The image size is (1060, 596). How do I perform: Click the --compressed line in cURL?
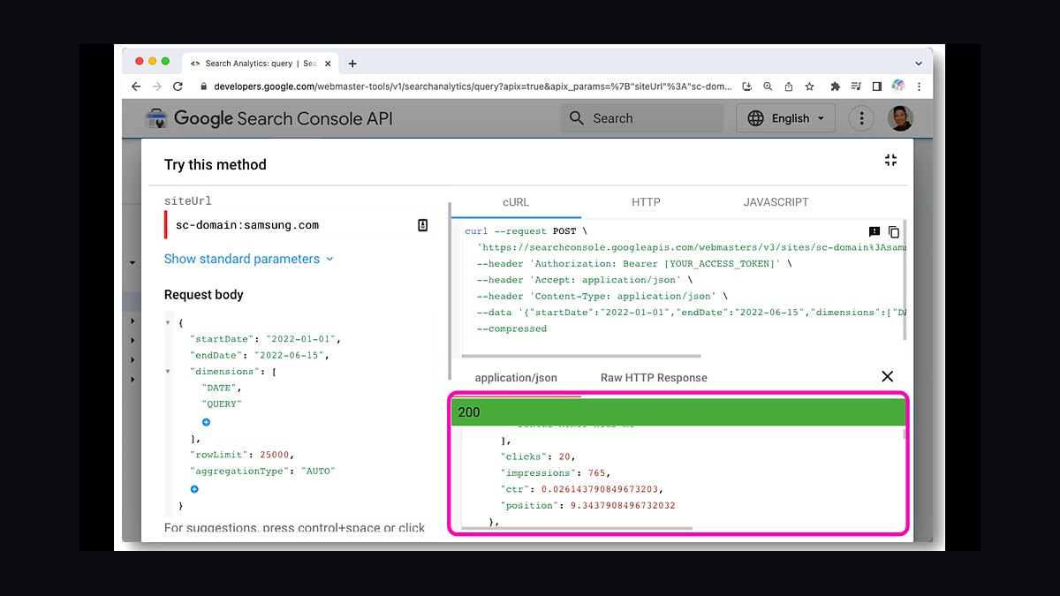click(511, 328)
